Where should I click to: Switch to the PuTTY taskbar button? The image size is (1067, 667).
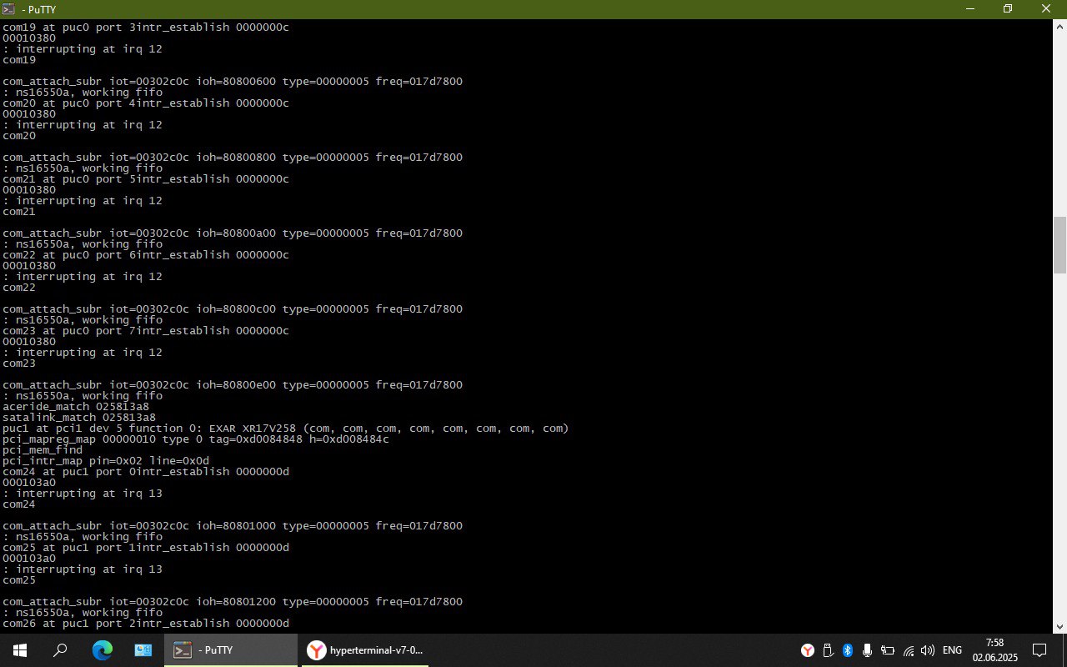230,650
